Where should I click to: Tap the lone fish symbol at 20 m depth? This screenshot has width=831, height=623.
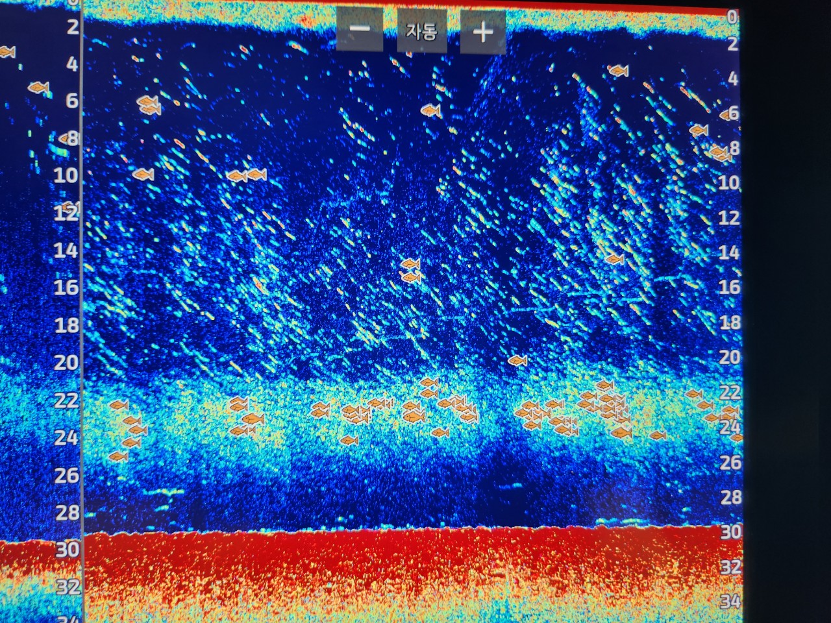coord(517,360)
